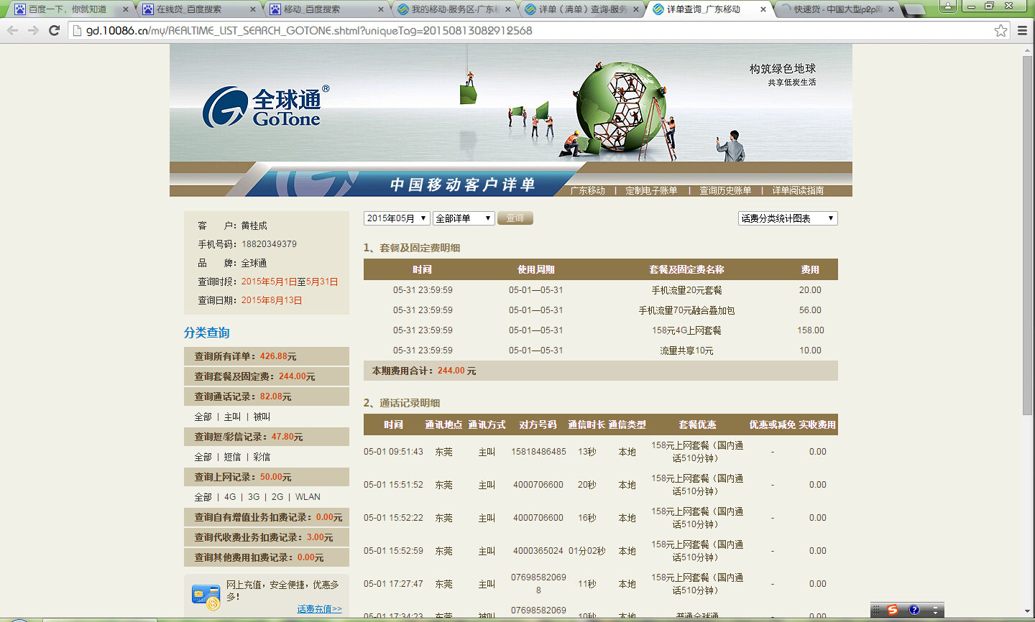Click the address bar URL field

point(539,31)
